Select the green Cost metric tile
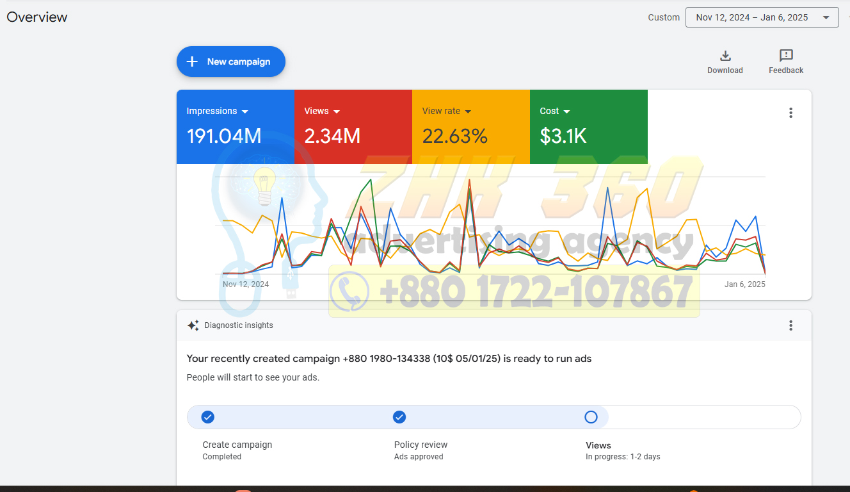Viewport: 850px width, 492px height. pyautogui.click(x=589, y=127)
